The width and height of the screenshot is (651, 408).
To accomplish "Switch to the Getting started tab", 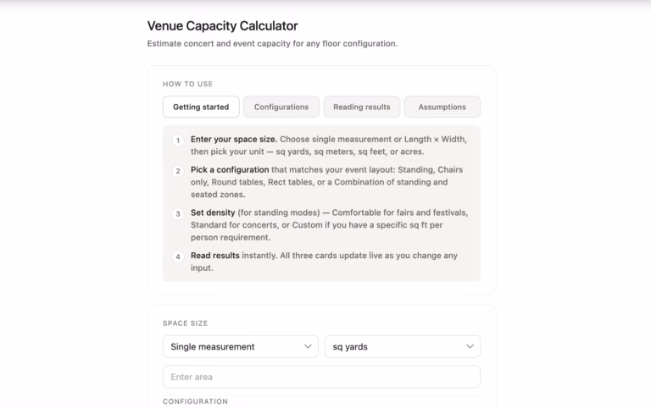I will coord(201,107).
